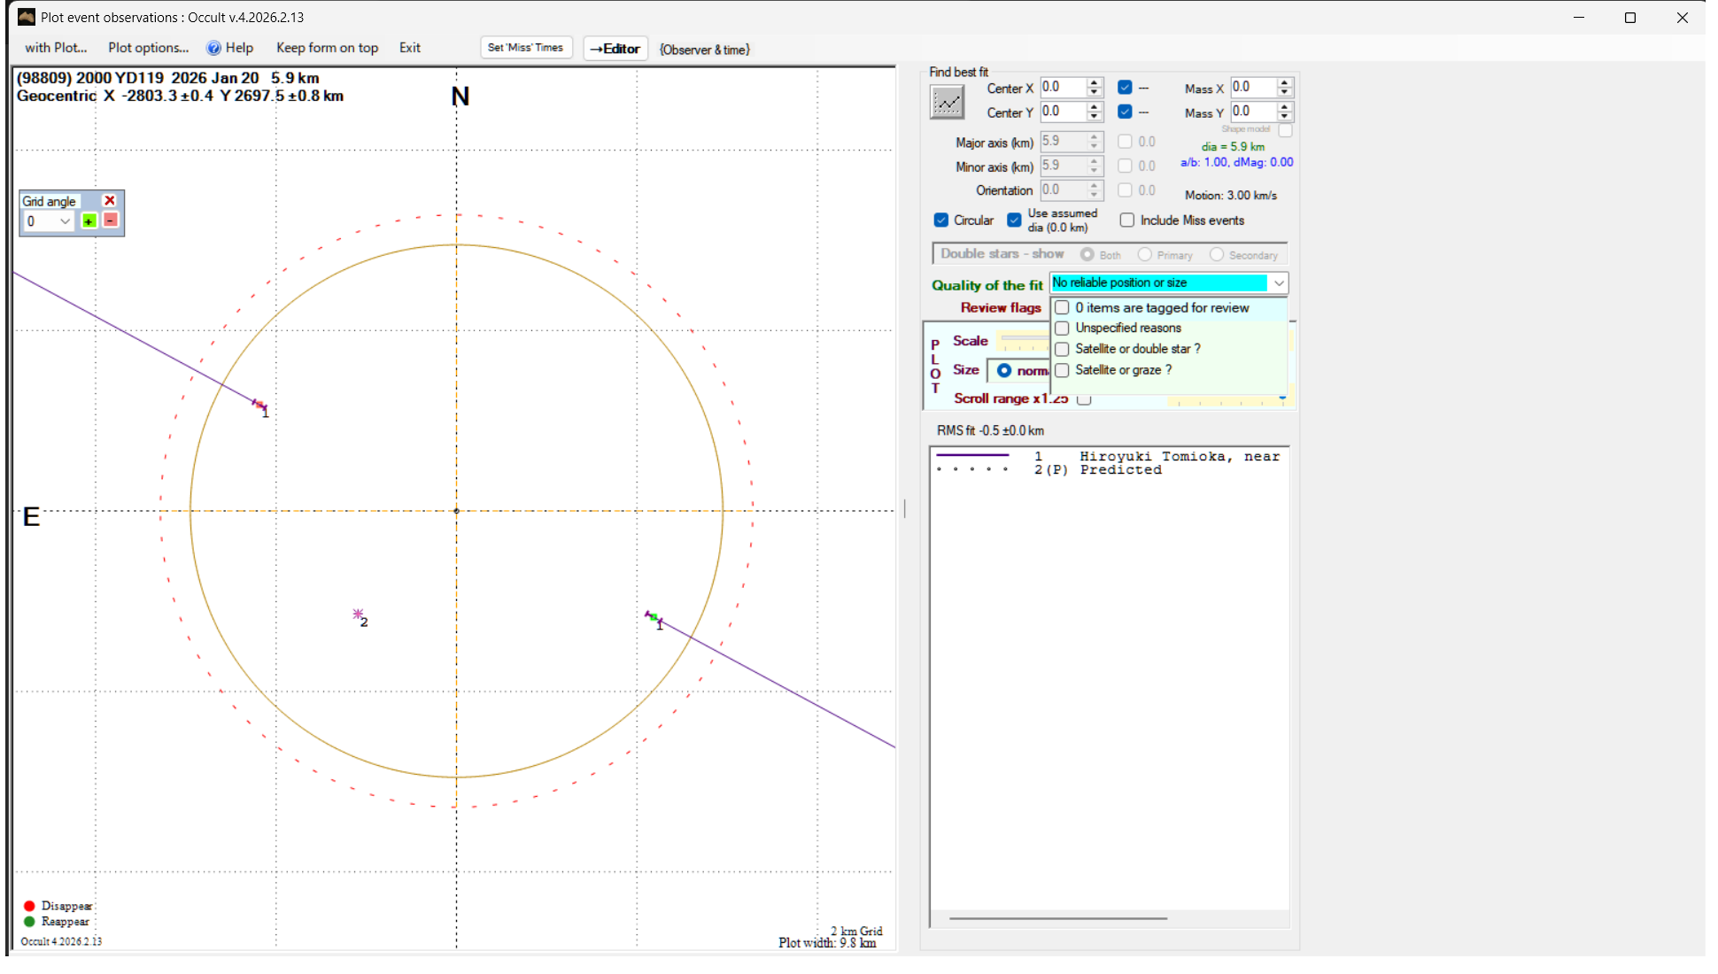1718x974 pixels.
Task: Open Quality of the fit dropdown
Action: (x=1279, y=283)
